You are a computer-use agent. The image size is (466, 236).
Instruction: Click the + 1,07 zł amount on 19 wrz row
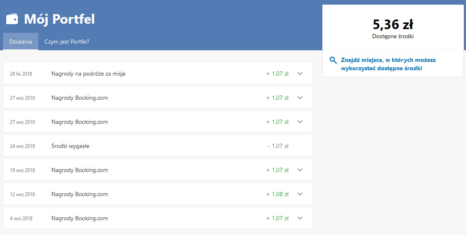point(277,170)
